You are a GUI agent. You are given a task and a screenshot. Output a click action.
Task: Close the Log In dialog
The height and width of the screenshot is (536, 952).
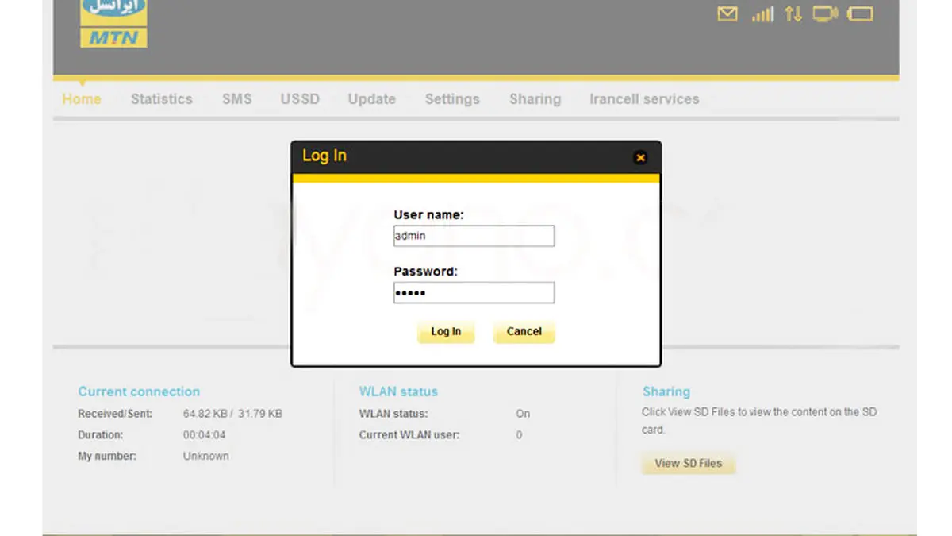640,157
